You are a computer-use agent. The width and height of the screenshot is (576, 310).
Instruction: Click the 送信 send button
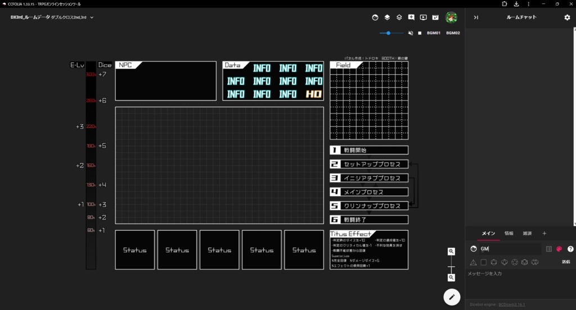click(x=566, y=262)
